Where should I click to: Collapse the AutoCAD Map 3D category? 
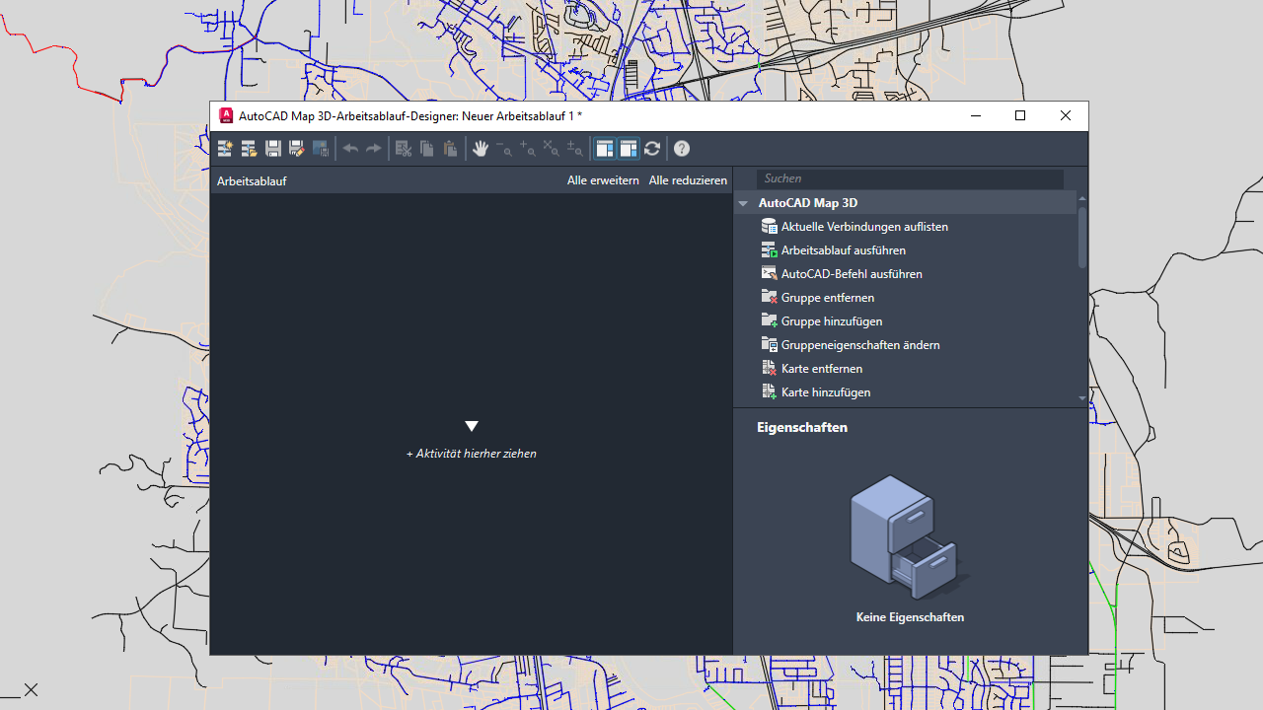743,203
